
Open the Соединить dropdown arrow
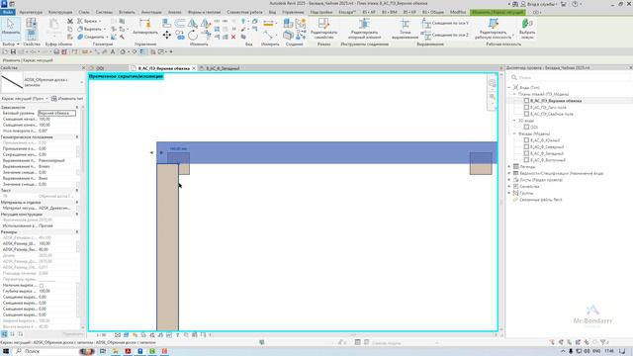(x=107, y=37)
